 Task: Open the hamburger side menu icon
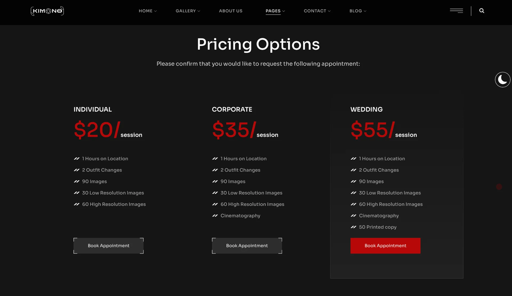click(456, 11)
